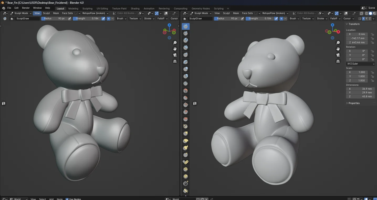This screenshot has width=377, height=200.
Task: Set brush direction to Add in left viewport
Action: pyautogui.click(x=108, y=19)
